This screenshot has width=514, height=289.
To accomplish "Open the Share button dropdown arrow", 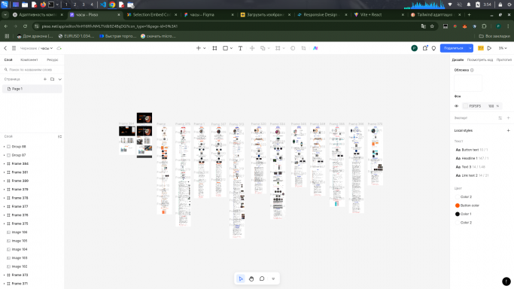I will (x=470, y=48).
